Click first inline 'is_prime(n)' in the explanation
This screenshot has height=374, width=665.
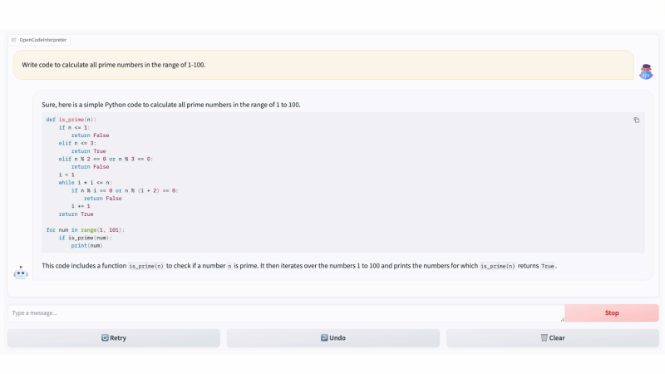tap(146, 266)
